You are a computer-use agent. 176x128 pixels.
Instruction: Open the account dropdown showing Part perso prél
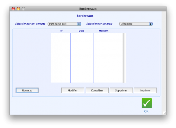pos(64,24)
